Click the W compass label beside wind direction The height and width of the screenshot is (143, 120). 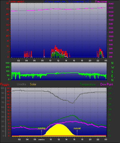tap(113, 68)
